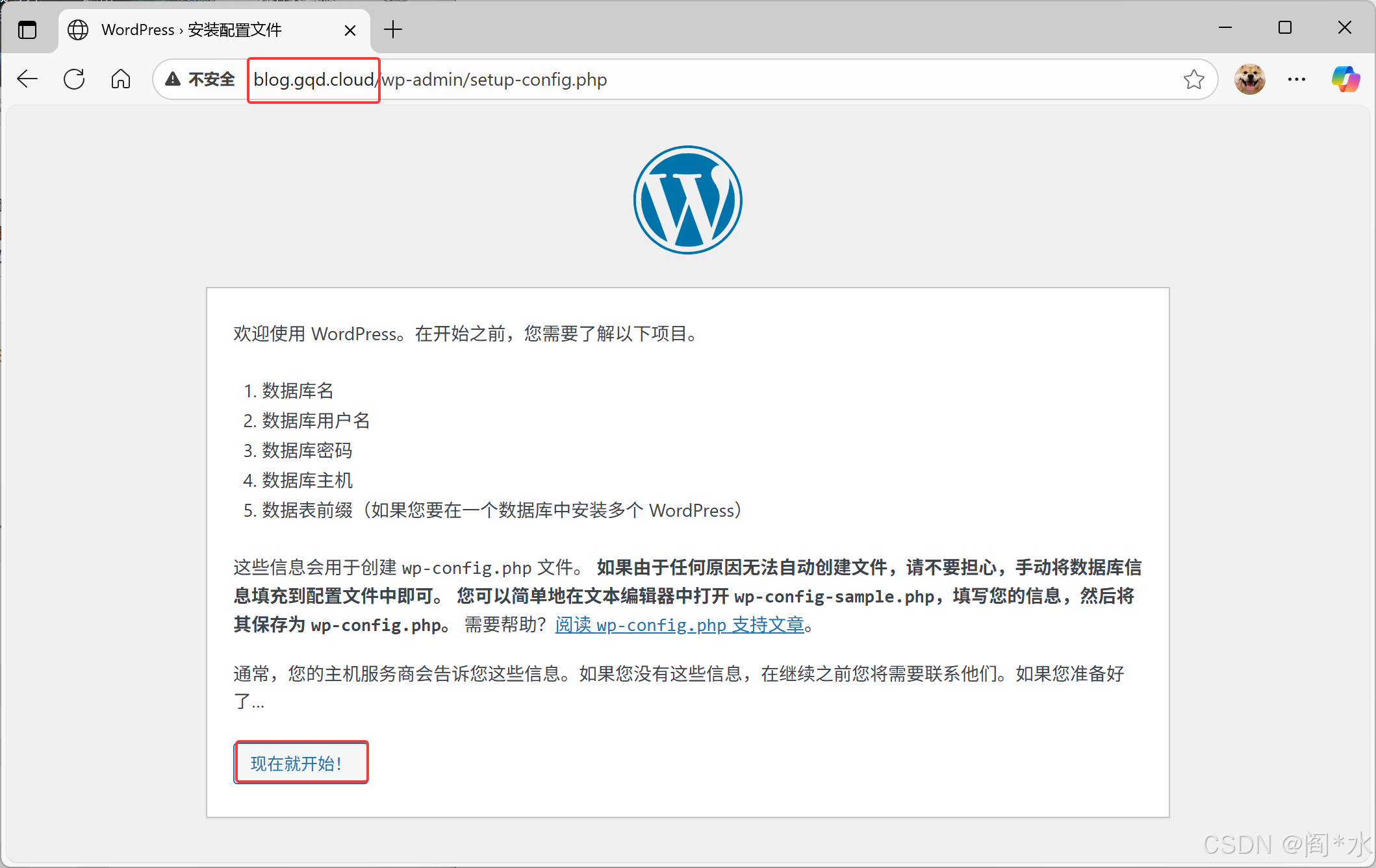This screenshot has height=868, width=1376.
Task: Reload the current page
Action: pyautogui.click(x=74, y=79)
